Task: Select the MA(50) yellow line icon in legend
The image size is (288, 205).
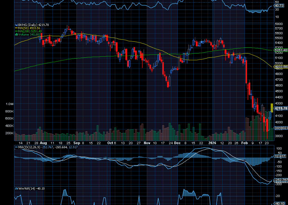Action: tap(16, 28)
